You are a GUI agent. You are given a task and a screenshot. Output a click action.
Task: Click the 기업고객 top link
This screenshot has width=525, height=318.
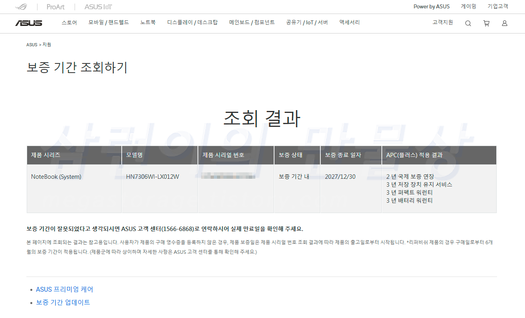pos(498,6)
